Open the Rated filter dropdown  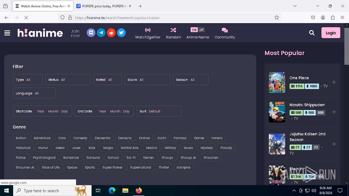(x=107, y=79)
